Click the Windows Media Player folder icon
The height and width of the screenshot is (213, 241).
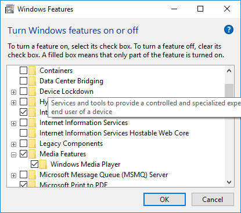point(44,164)
